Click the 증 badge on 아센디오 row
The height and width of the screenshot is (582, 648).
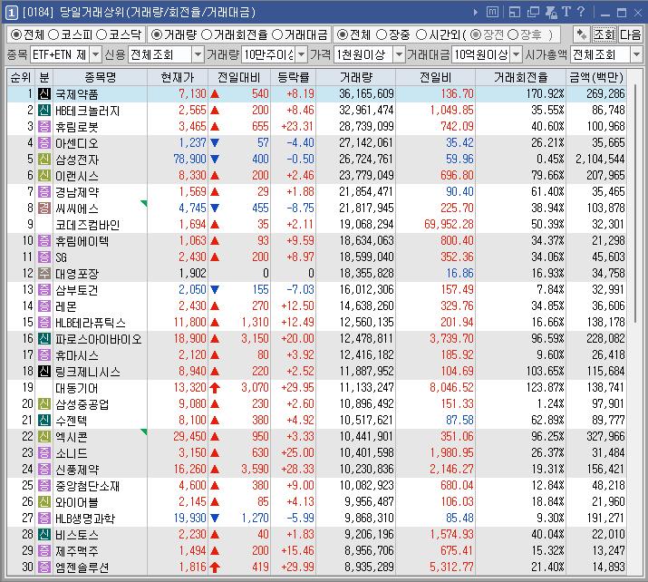click(x=44, y=143)
